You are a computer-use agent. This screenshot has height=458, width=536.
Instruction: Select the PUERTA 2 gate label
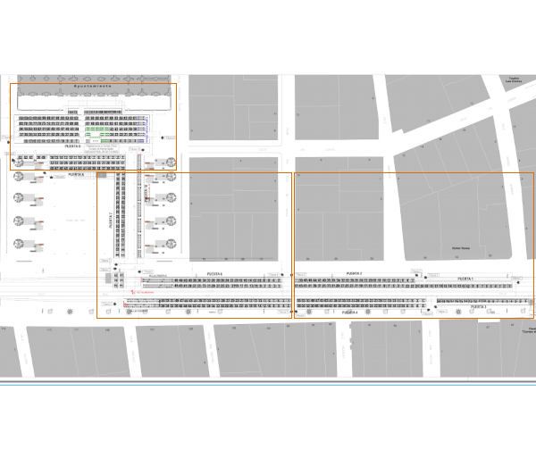point(353,273)
